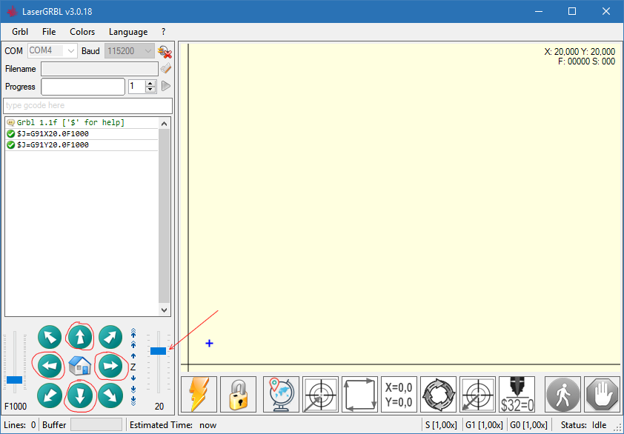
Task: Click the $32=0 laser mode button
Action: click(x=517, y=394)
